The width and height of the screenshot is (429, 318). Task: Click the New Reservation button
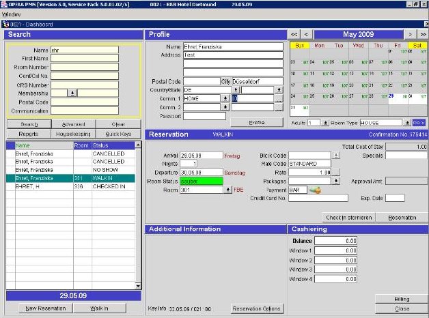click(45, 308)
